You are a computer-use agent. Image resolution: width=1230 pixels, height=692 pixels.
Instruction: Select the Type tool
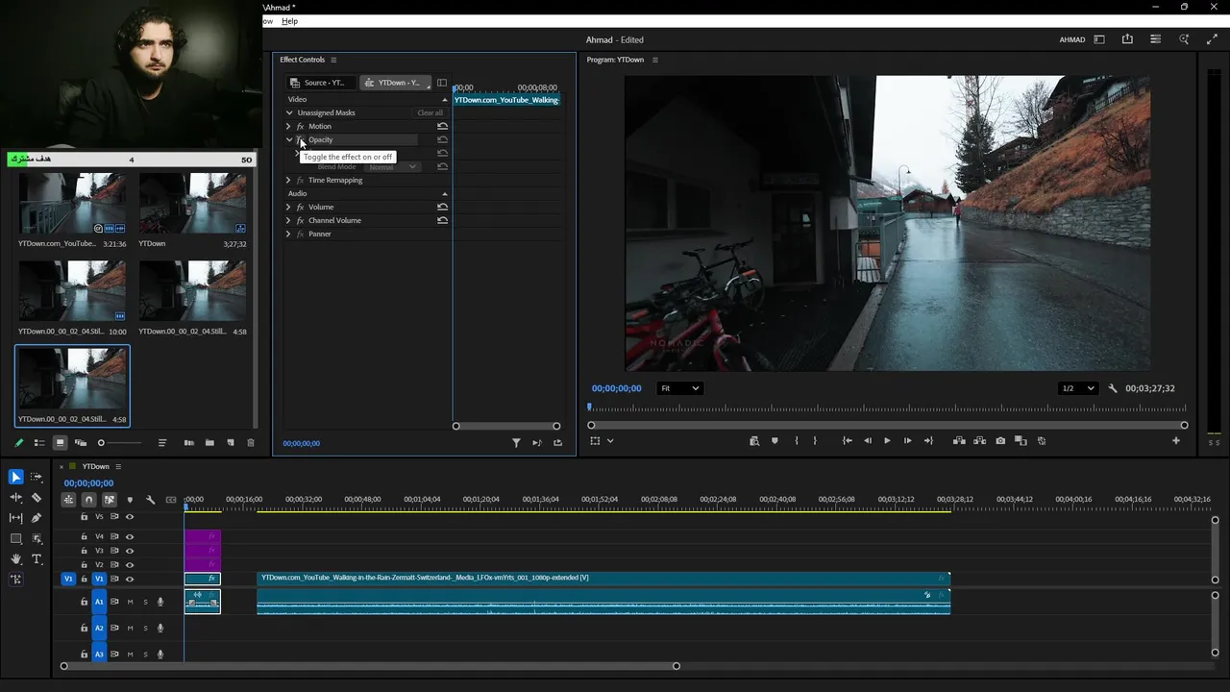pos(37,558)
